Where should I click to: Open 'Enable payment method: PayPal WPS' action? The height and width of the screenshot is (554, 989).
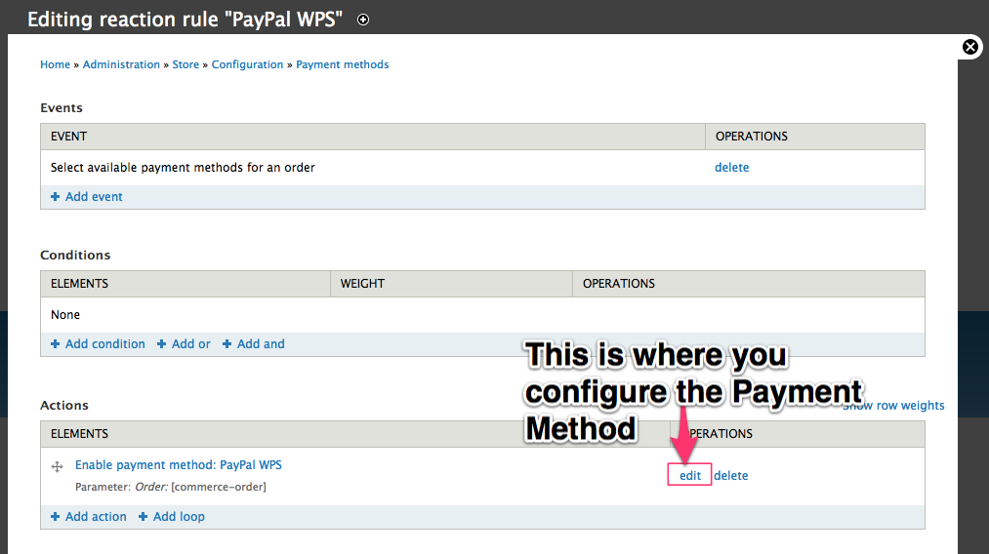tap(179, 465)
